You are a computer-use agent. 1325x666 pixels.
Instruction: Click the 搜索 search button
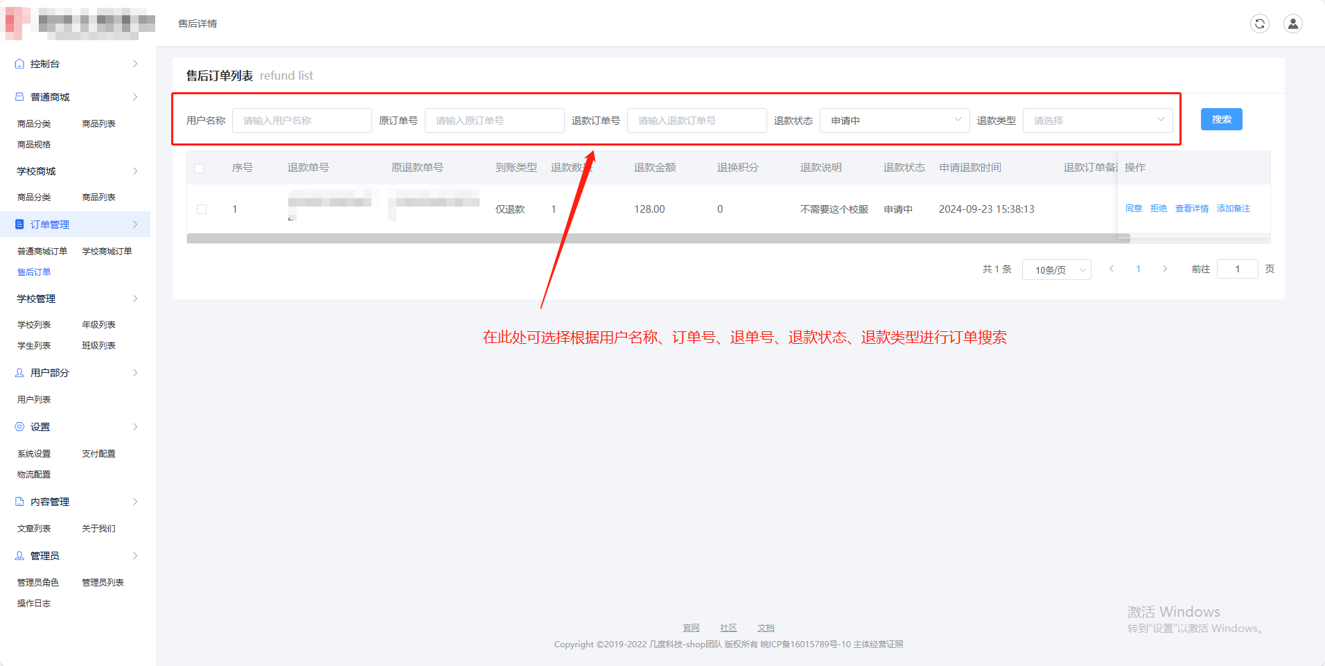pos(1221,119)
